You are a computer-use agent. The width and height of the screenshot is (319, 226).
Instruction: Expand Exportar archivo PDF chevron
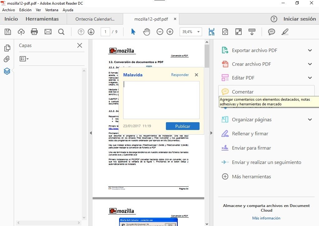(310, 50)
